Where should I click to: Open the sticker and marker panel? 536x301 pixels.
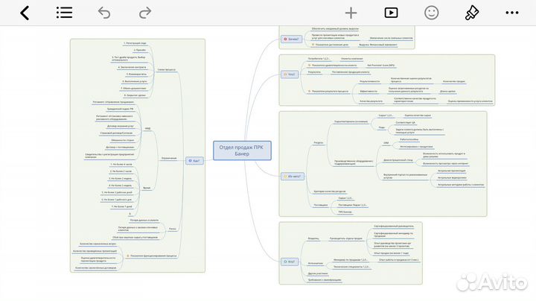431,13
